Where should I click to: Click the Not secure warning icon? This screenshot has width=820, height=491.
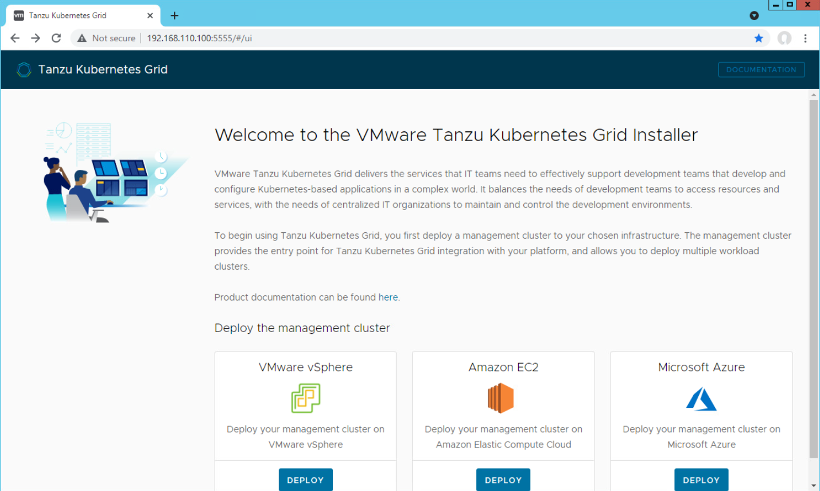point(82,38)
